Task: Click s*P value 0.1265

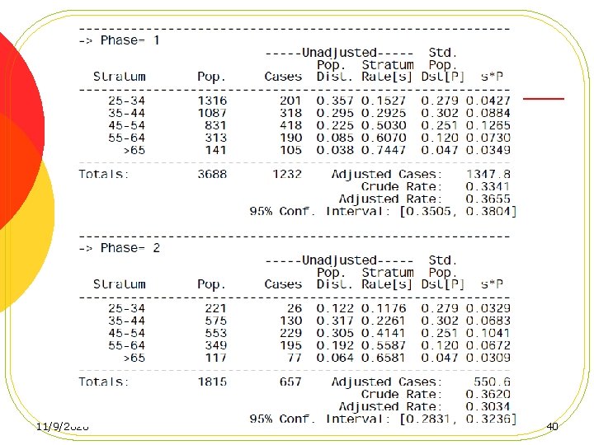Action: (488, 125)
